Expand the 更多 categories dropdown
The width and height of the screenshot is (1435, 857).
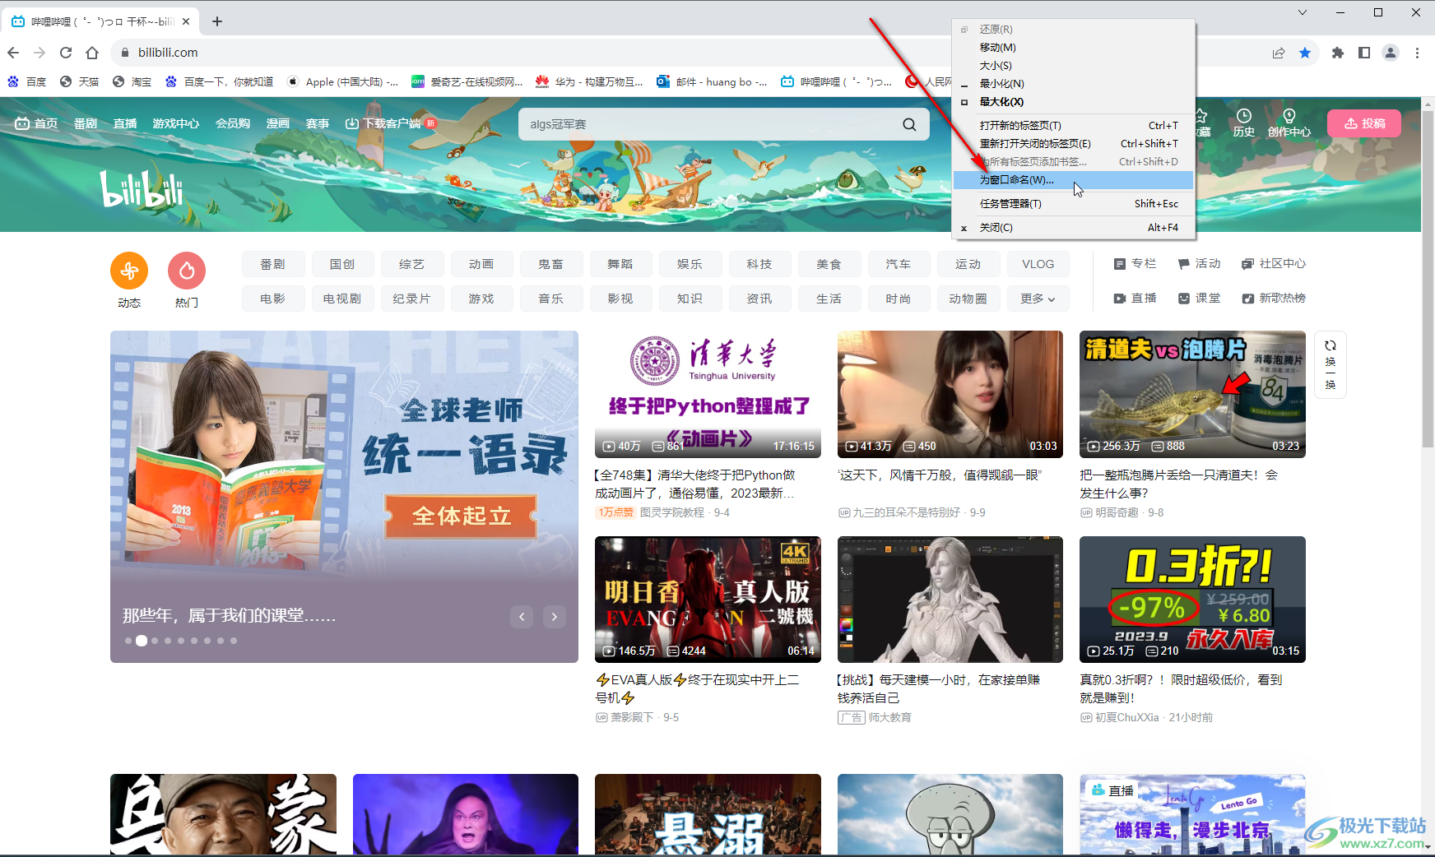tap(1038, 299)
